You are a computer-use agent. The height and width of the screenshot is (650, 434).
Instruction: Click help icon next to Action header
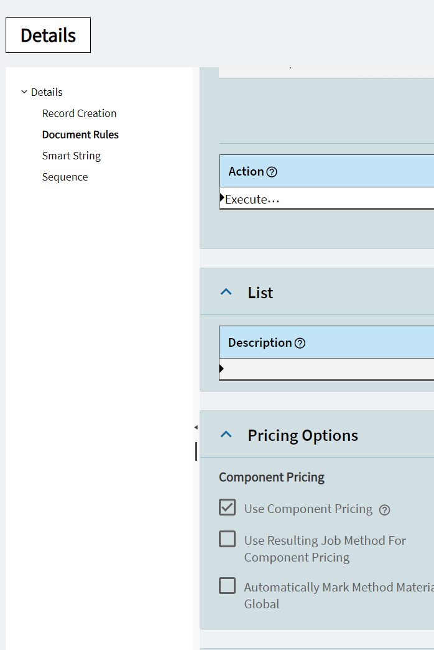pyautogui.click(x=272, y=172)
